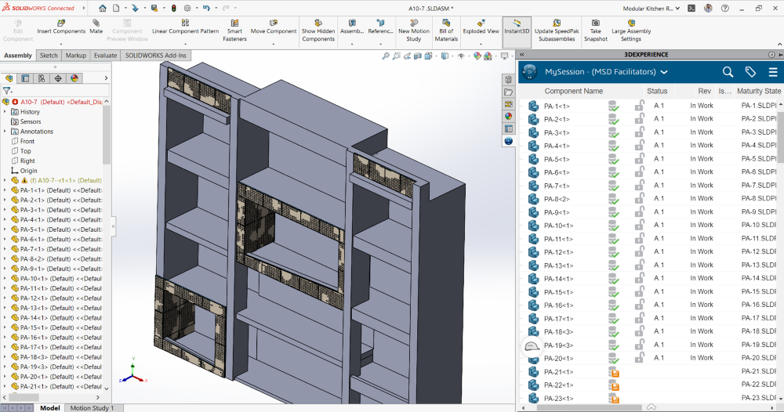The image size is (784, 412).
Task: Click the Zoom to Fit view icon
Action: click(x=386, y=56)
